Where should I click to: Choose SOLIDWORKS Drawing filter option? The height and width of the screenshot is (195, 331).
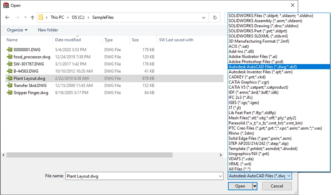279,26
